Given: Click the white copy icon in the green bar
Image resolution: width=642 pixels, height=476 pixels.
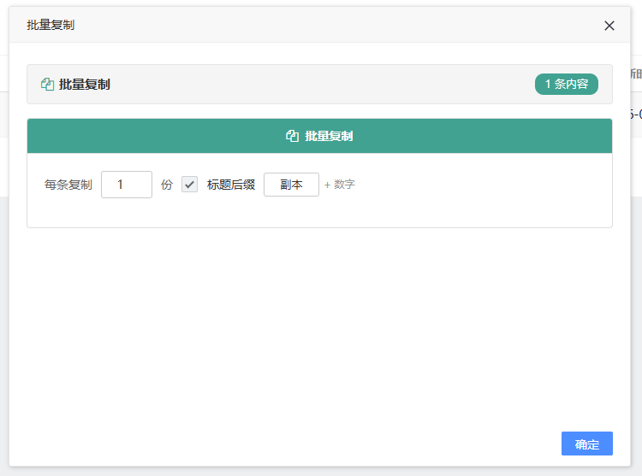Looking at the screenshot, I should click(x=293, y=136).
